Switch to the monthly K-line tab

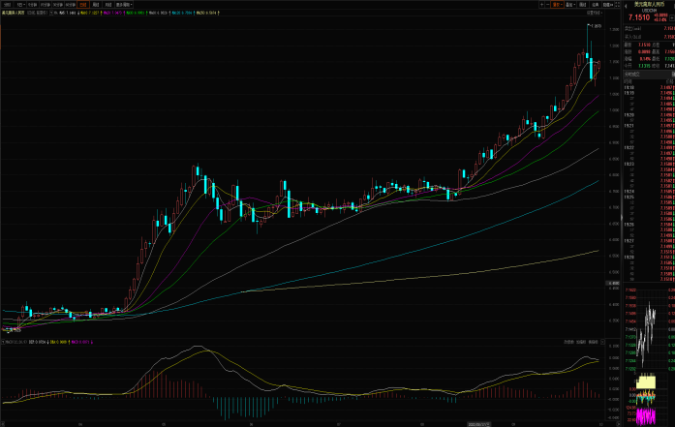point(108,5)
